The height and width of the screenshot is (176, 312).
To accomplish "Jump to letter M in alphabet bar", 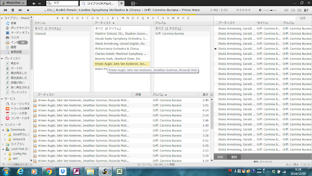I will pos(123,18).
